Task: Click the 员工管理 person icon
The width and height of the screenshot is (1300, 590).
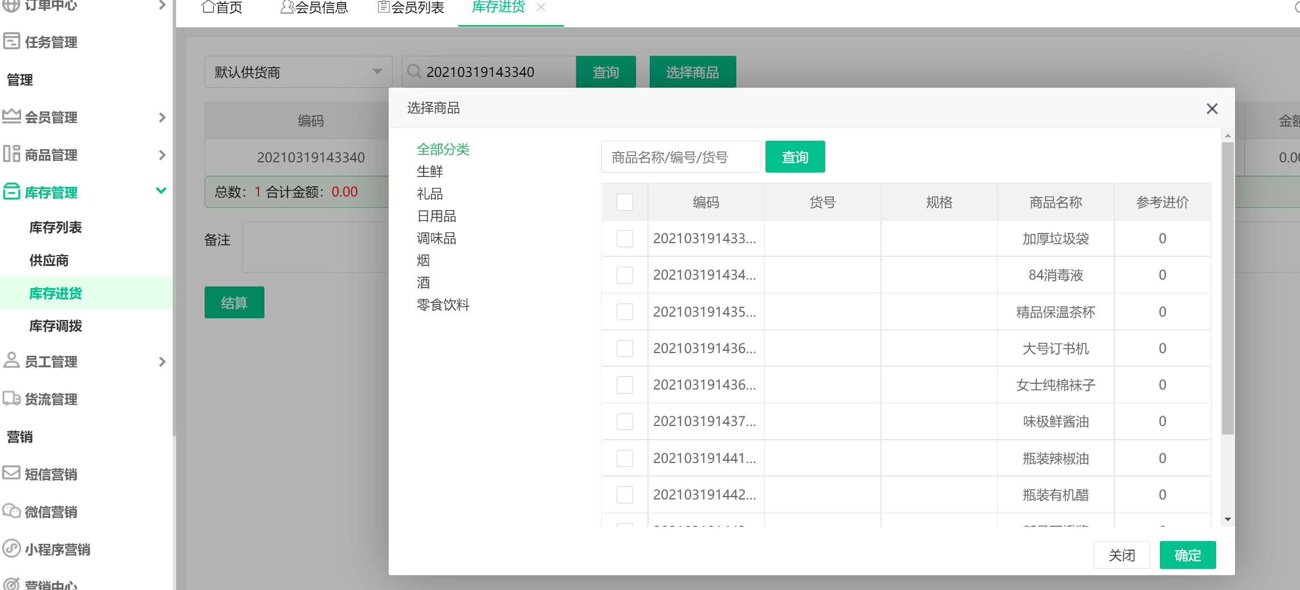Action: pos(11,360)
